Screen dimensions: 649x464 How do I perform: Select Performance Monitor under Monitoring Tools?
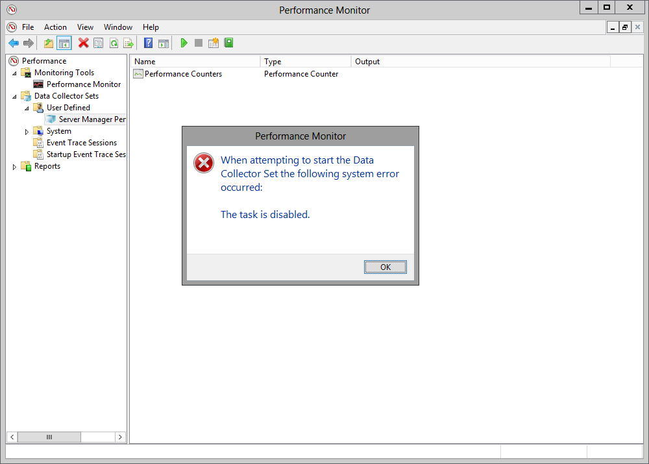pos(84,84)
